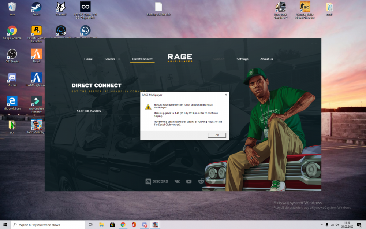Open the network tray icon
This screenshot has height=229, width=366.
click(332, 225)
